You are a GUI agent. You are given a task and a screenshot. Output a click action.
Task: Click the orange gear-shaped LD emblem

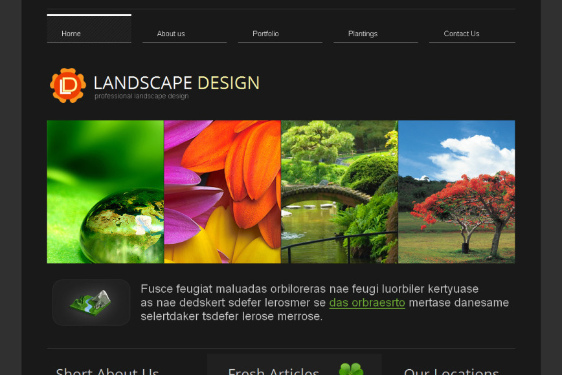[x=67, y=85]
